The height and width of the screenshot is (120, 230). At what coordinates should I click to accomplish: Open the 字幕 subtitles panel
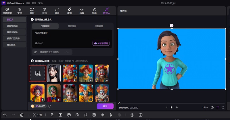tap(94, 11)
